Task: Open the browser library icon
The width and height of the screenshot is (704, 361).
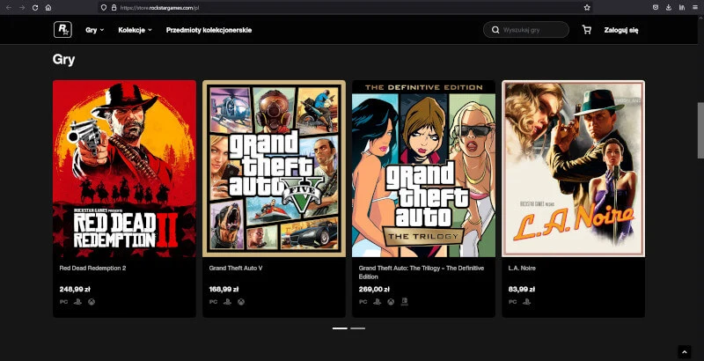Action: point(681,8)
